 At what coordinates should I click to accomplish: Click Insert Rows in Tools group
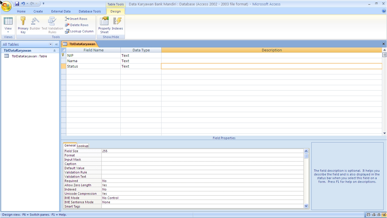click(x=76, y=19)
